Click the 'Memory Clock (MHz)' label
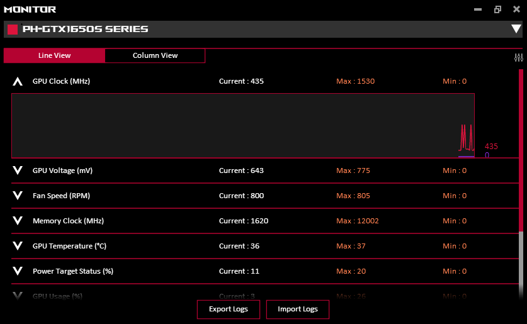Viewport: 527px width, 324px height. 68,221
